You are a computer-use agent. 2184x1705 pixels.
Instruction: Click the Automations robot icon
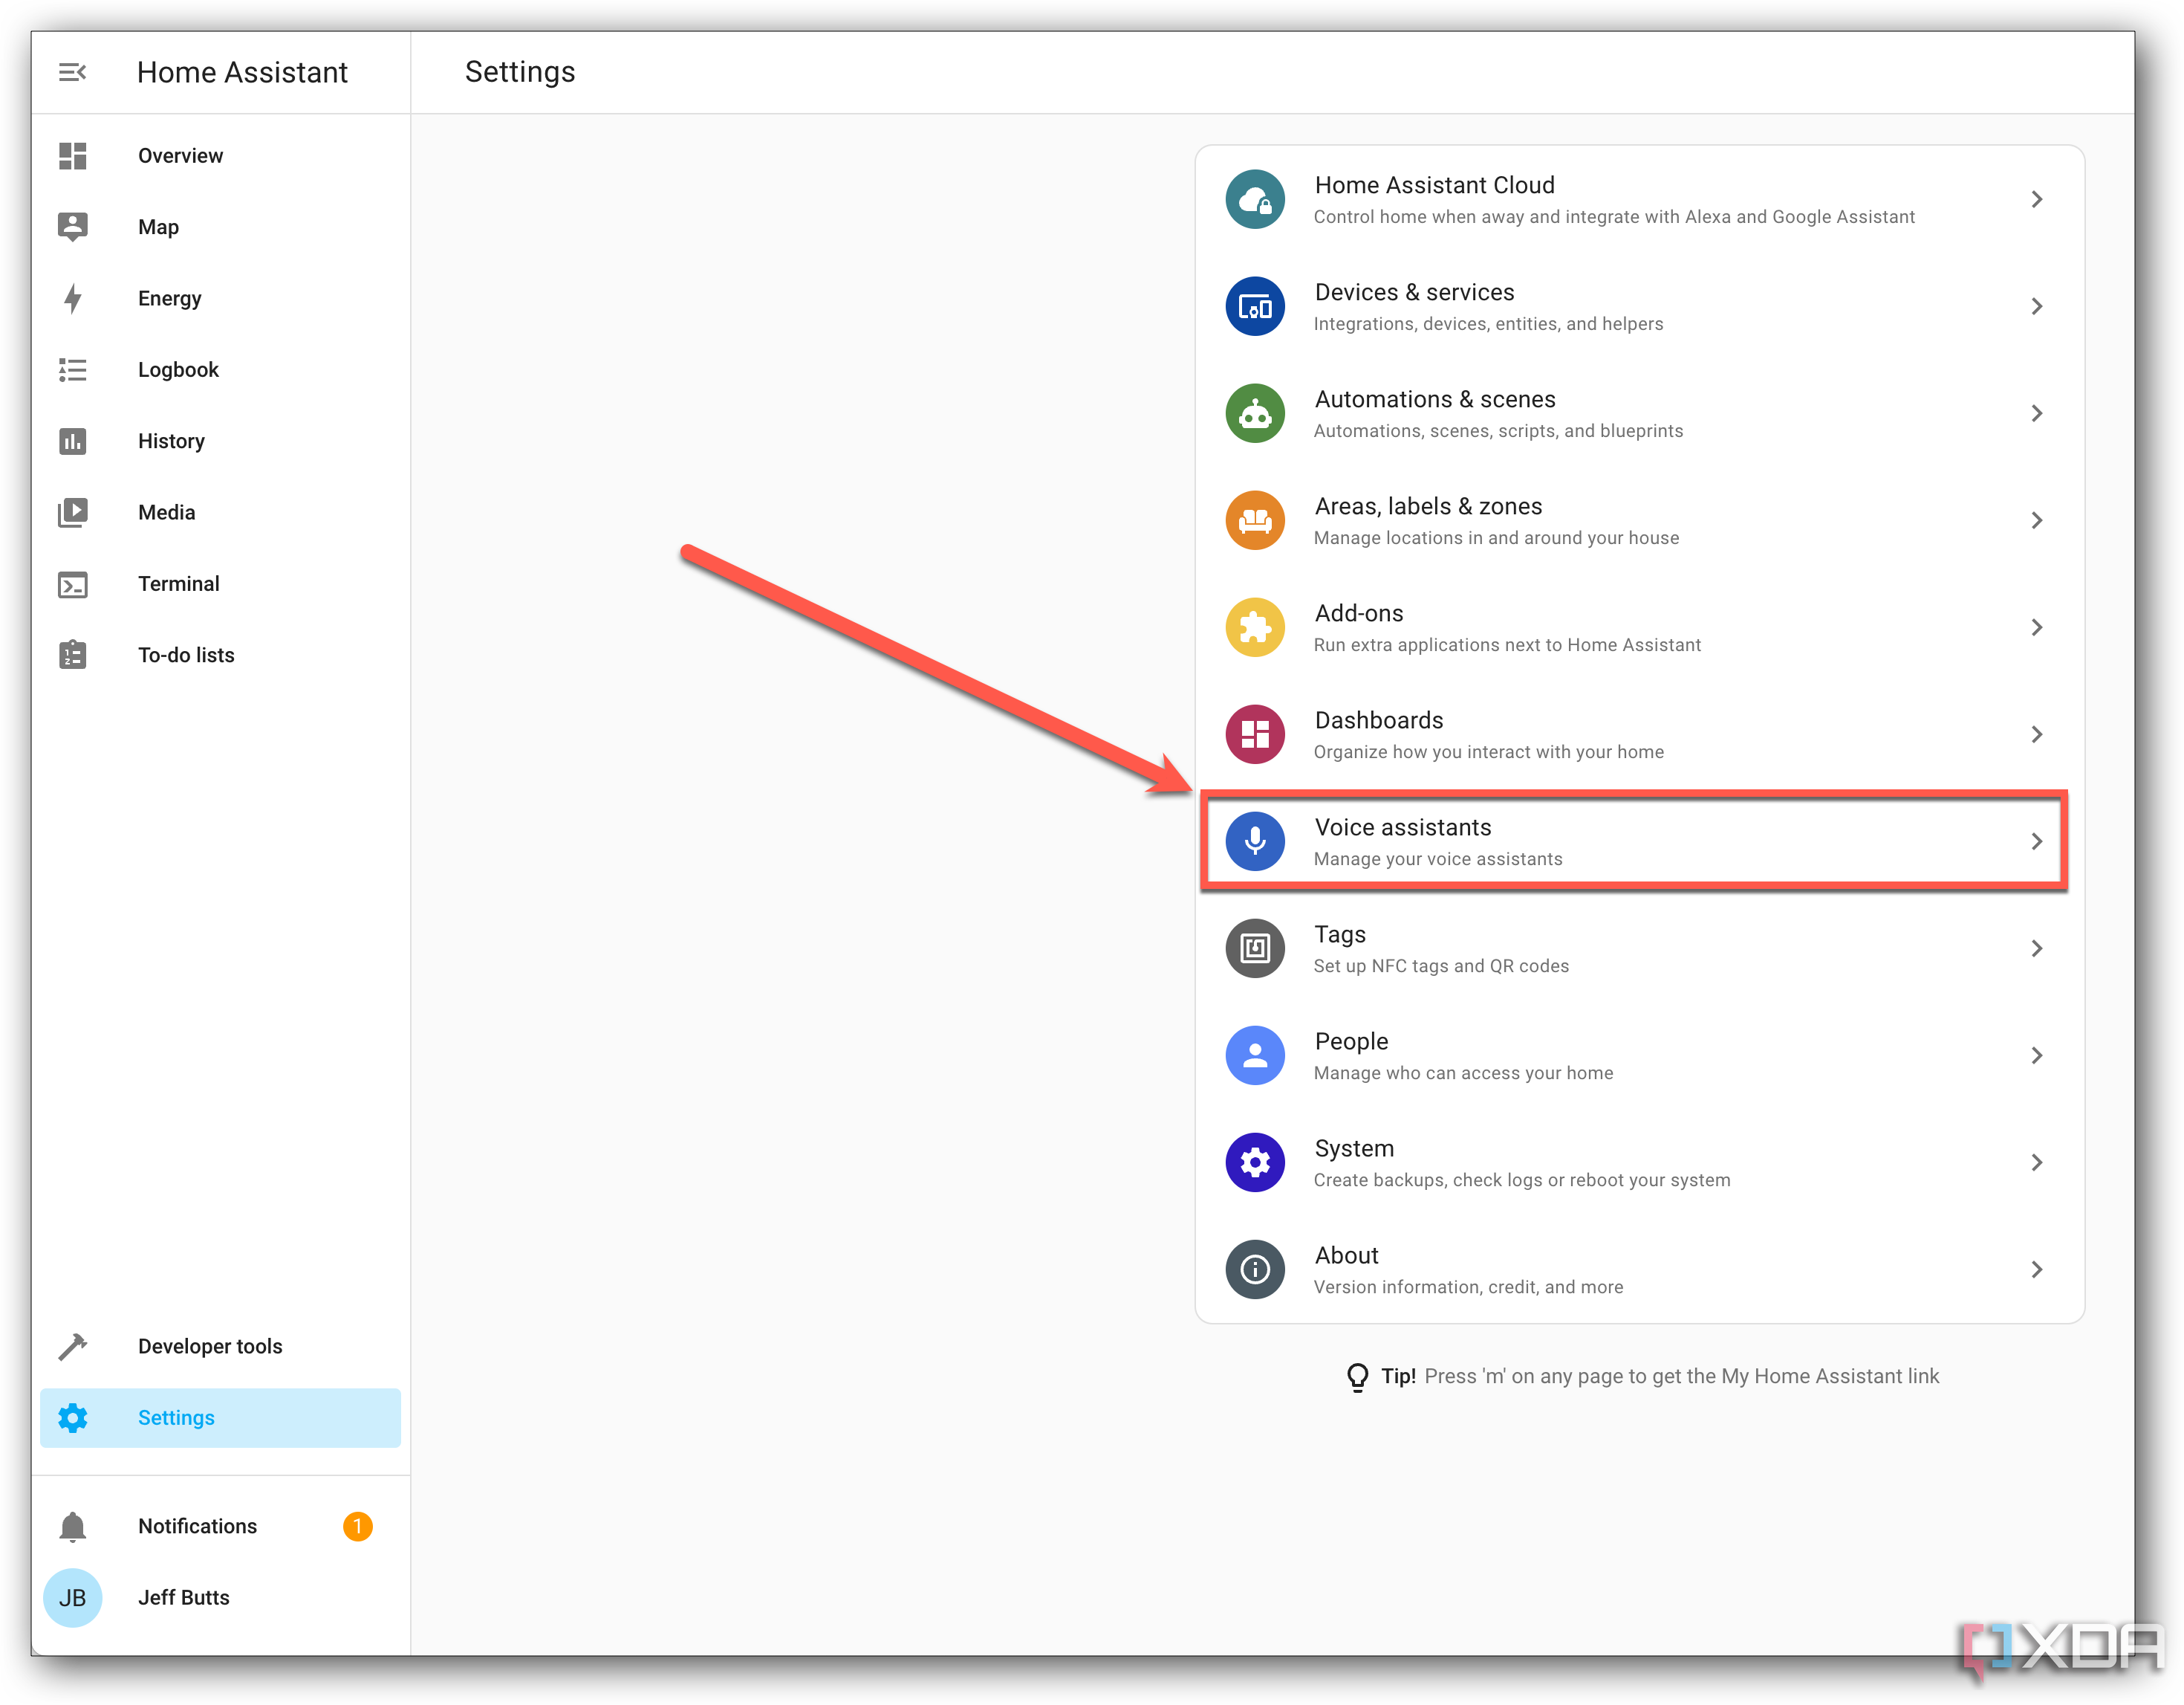[1255, 414]
